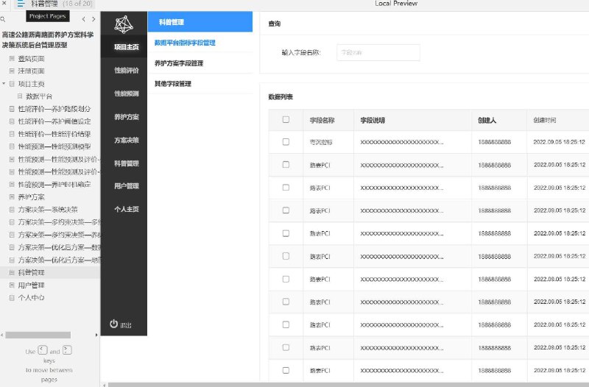
Task: Click the blue 科普管理 submenu header
Action: (200, 22)
